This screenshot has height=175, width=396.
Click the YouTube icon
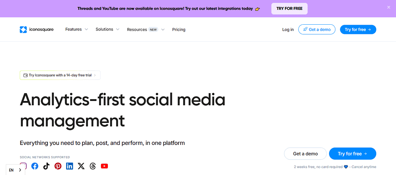click(104, 166)
